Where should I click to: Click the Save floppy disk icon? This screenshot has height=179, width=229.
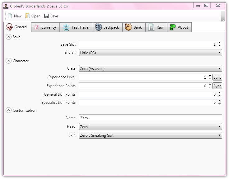[46, 16]
